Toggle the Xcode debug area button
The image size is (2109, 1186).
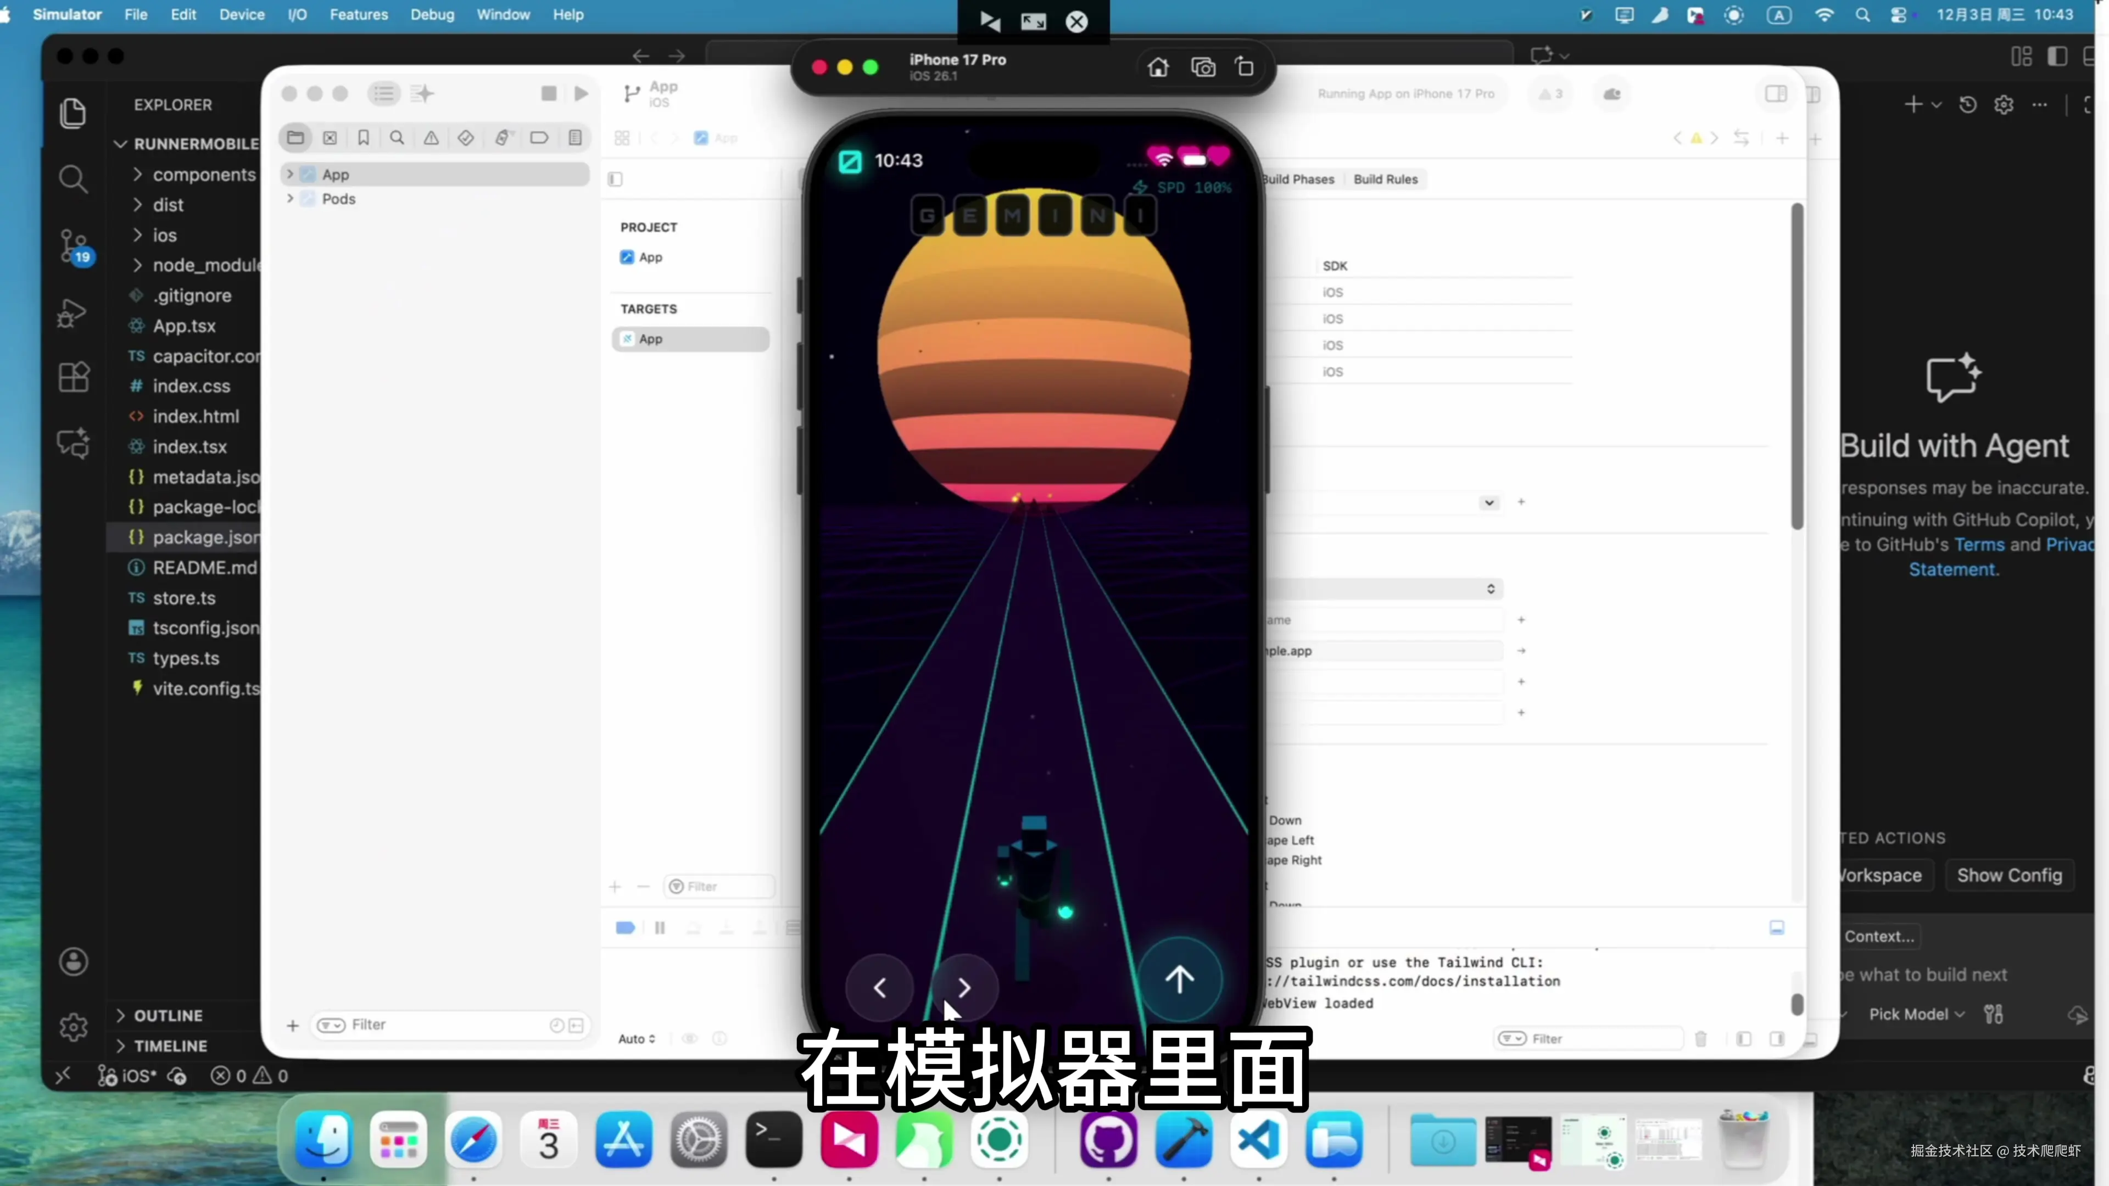(x=1777, y=927)
